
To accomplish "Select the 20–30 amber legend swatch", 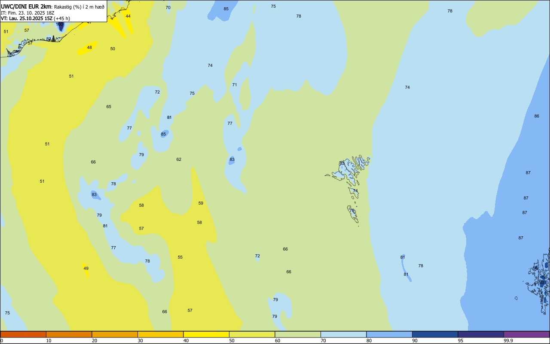I will click(x=115, y=334).
